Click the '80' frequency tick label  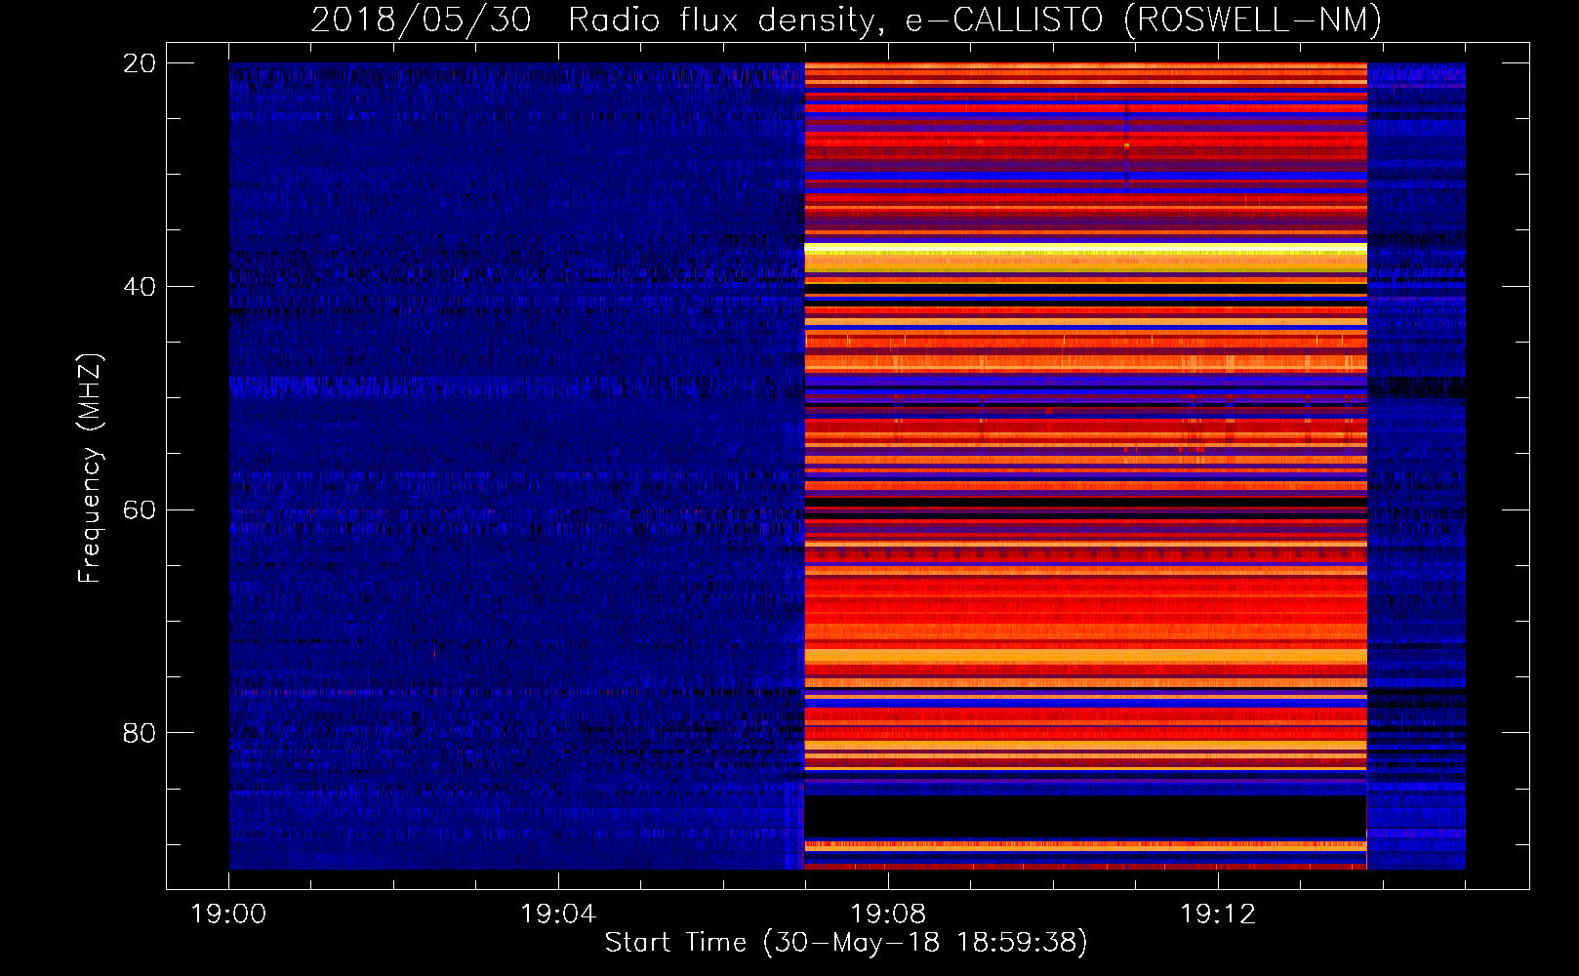click(x=140, y=733)
